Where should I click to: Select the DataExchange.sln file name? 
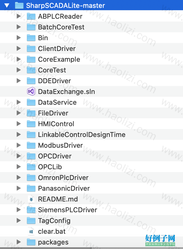point(67,92)
